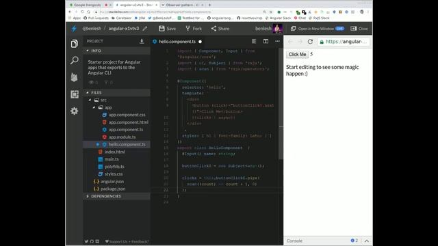Click the StackBlitz lightning logo
The width and height of the screenshot is (438, 246).
[x=74, y=29]
